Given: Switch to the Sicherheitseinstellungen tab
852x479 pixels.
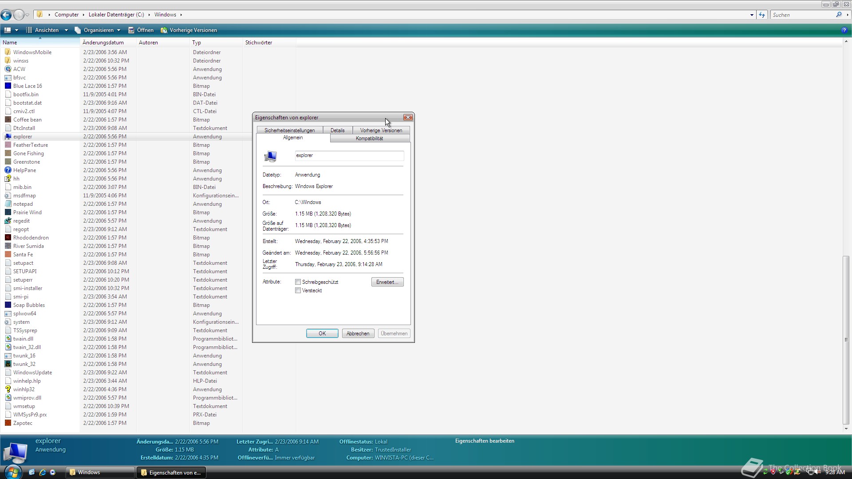Looking at the screenshot, I should click(x=289, y=130).
